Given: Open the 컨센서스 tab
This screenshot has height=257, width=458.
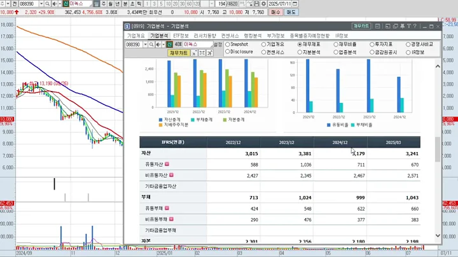Looking at the screenshot, I should pyautogui.click(x=230, y=36).
